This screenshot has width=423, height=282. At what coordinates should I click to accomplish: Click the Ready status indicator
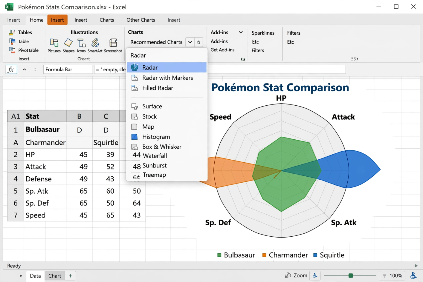tap(14, 266)
